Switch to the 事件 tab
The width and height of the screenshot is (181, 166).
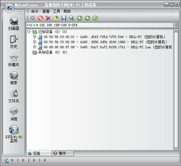63,153
